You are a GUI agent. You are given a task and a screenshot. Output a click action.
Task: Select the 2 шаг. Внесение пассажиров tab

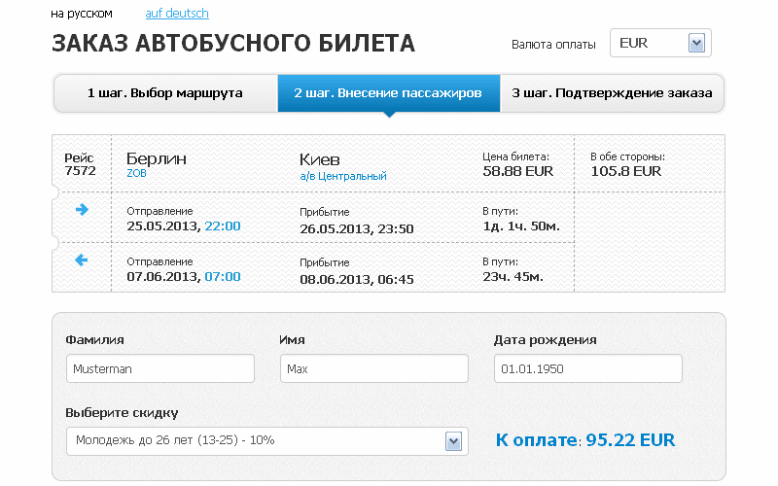(x=388, y=93)
